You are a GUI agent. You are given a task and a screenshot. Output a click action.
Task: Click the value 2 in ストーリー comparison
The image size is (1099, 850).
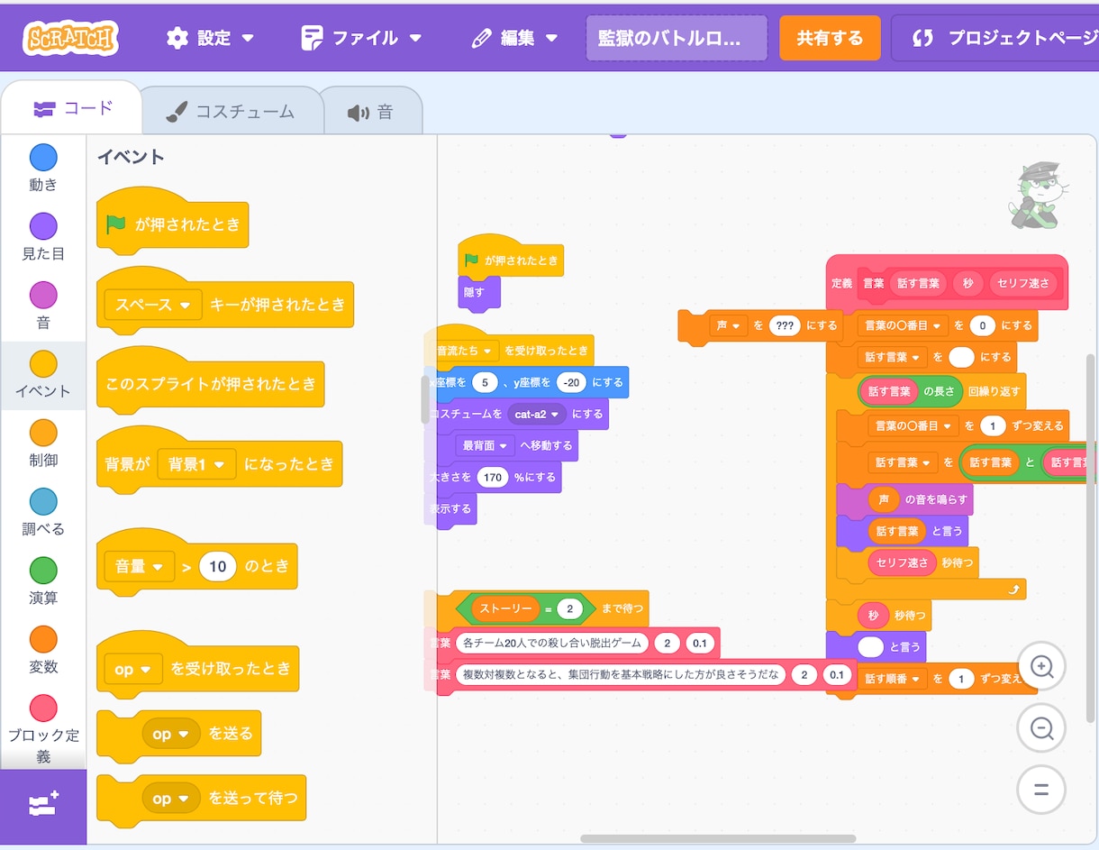tap(569, 609)
